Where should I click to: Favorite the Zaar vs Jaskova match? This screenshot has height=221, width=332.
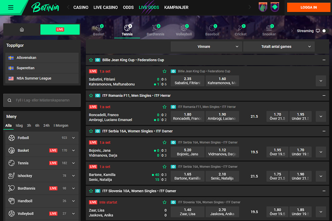coord(165,202)
